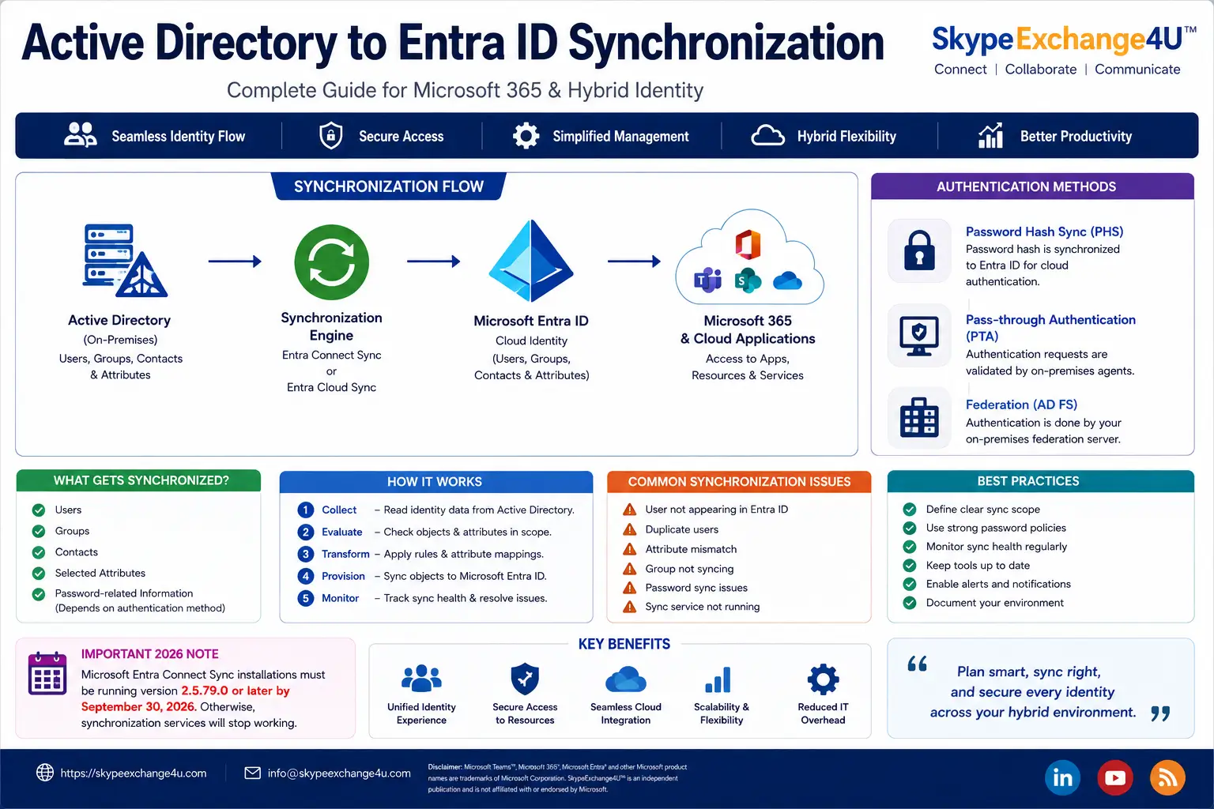The image size is (1214, 809).
Task: Click the step 1 Collect number badge
Action: coord(306,510)
